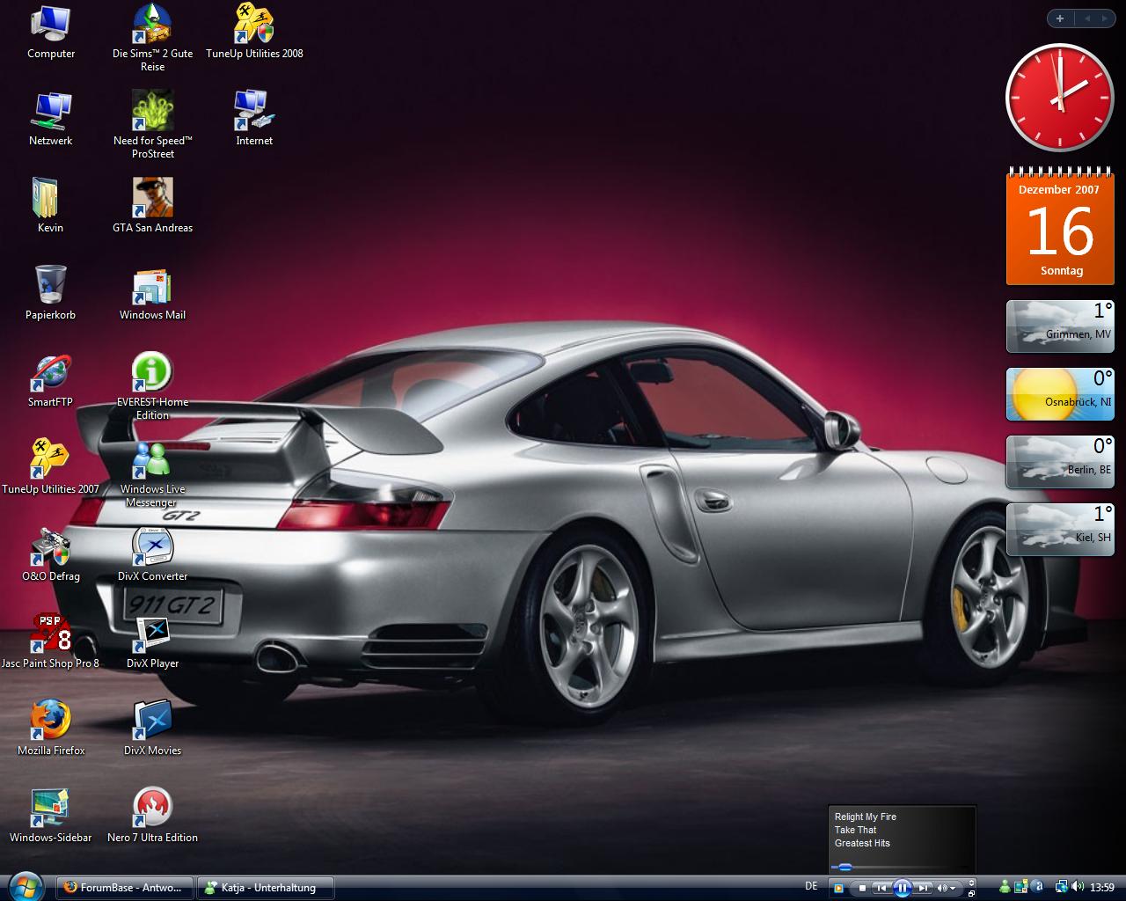Click the network connection tray icon
The image size is (1126, 901).
1063,887
